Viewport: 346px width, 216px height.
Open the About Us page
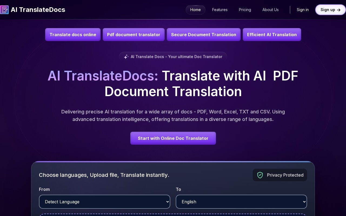pos(270,10)
